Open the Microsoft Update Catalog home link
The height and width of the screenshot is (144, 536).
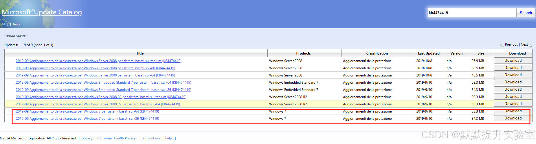(x=42, y=12)
